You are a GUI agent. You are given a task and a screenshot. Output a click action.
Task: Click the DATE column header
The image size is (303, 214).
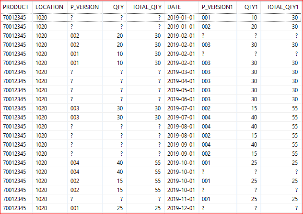(174, 7)
